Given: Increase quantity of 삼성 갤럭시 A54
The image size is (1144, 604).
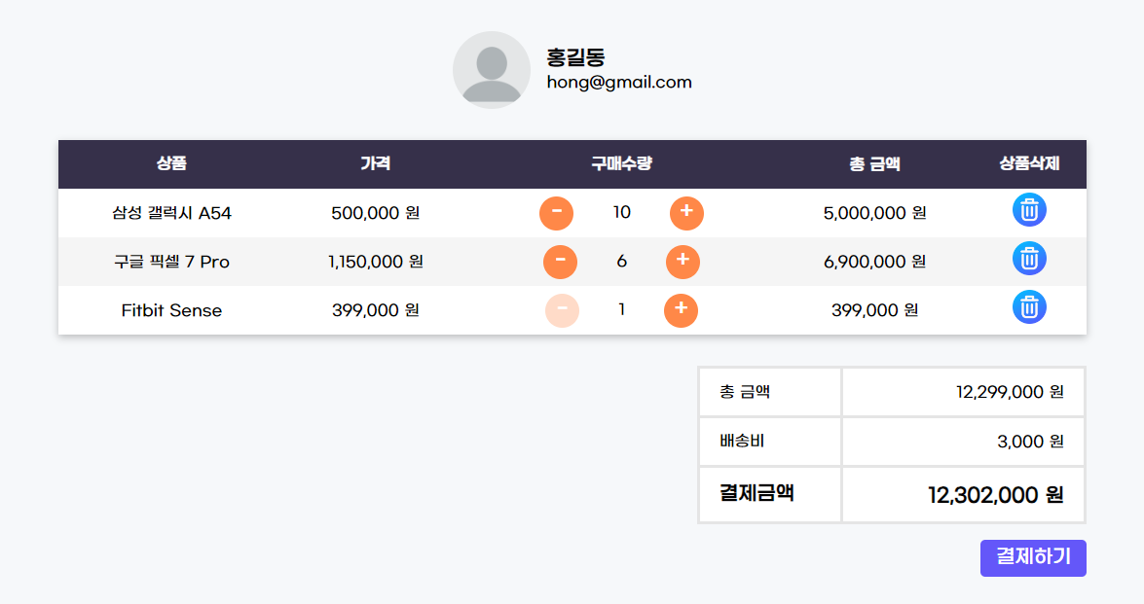Looking at the screenshot, I should [x=686, y=213].
